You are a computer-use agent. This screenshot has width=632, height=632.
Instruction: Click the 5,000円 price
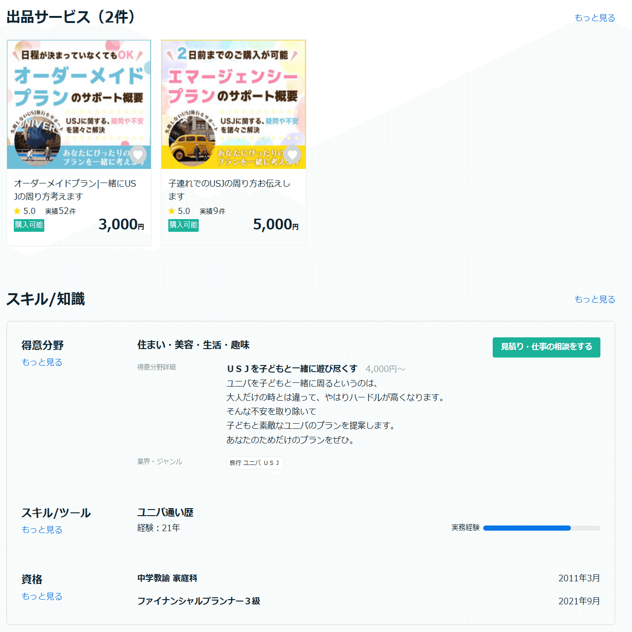coord(276,224)
